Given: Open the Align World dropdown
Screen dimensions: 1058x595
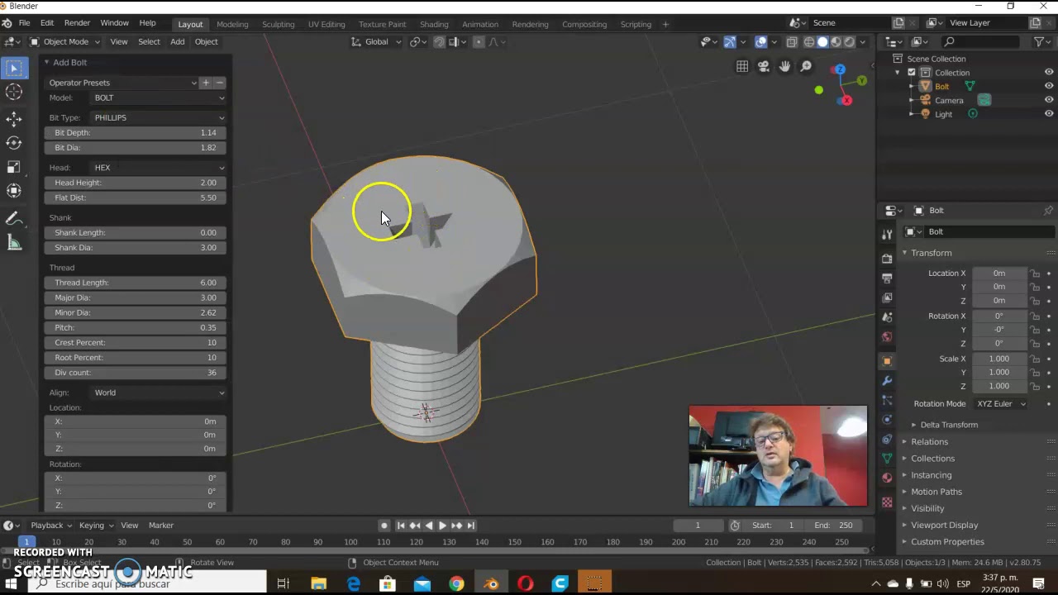Looking at the screenshot, I should [159, 393].
